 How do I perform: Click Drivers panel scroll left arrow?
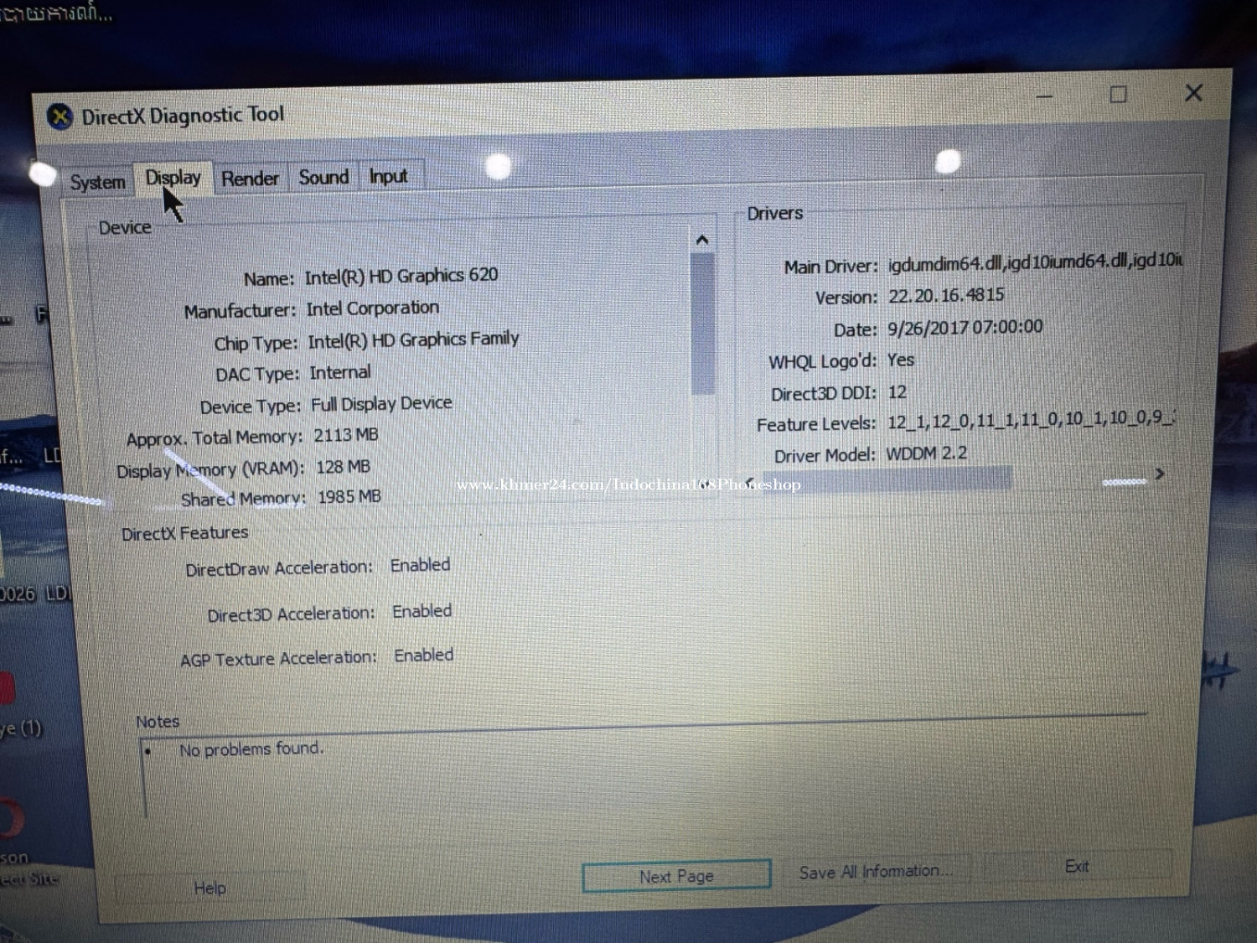pyautogui.click(x=750, y=482)
